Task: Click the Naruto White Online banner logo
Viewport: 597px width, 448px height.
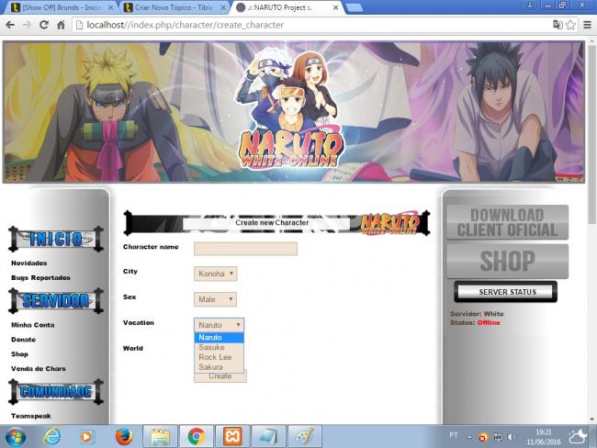Action: coord(290,150)
